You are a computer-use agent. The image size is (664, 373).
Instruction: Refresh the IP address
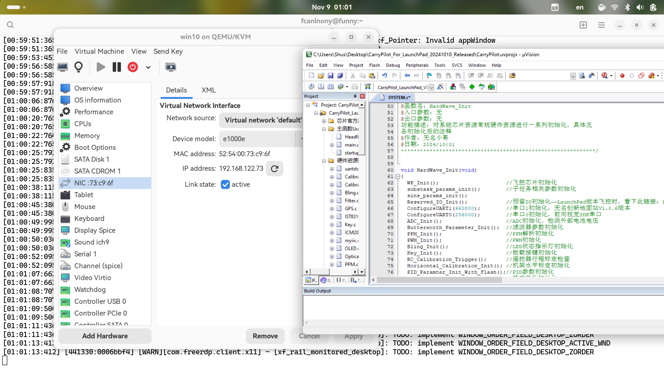pyautogui.click(x=274, y=169)
